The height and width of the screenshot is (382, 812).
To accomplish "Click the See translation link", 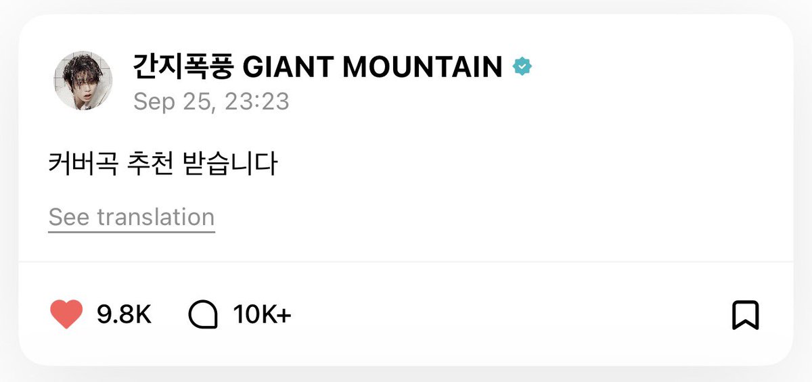I will point(131,218).
